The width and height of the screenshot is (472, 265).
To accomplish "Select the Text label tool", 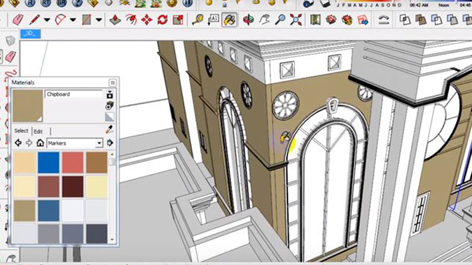I will click(x=214, y=20).
